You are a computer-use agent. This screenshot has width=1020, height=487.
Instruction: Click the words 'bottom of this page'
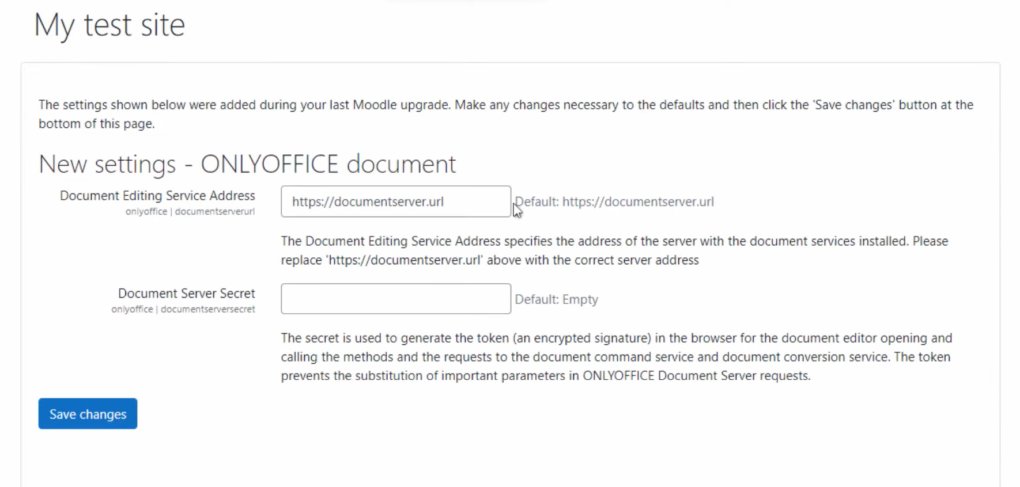pyautogui.click(x=96, y=124)
